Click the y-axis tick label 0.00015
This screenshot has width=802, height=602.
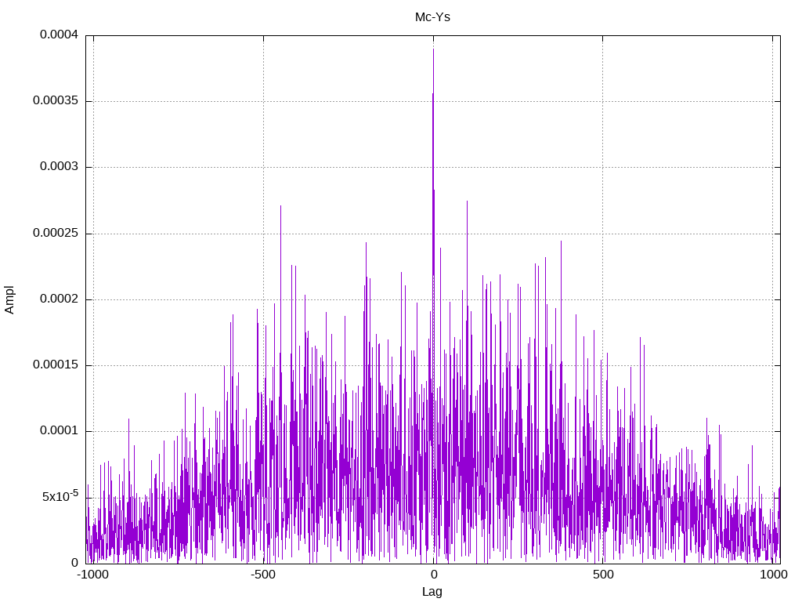coord(56,365)
